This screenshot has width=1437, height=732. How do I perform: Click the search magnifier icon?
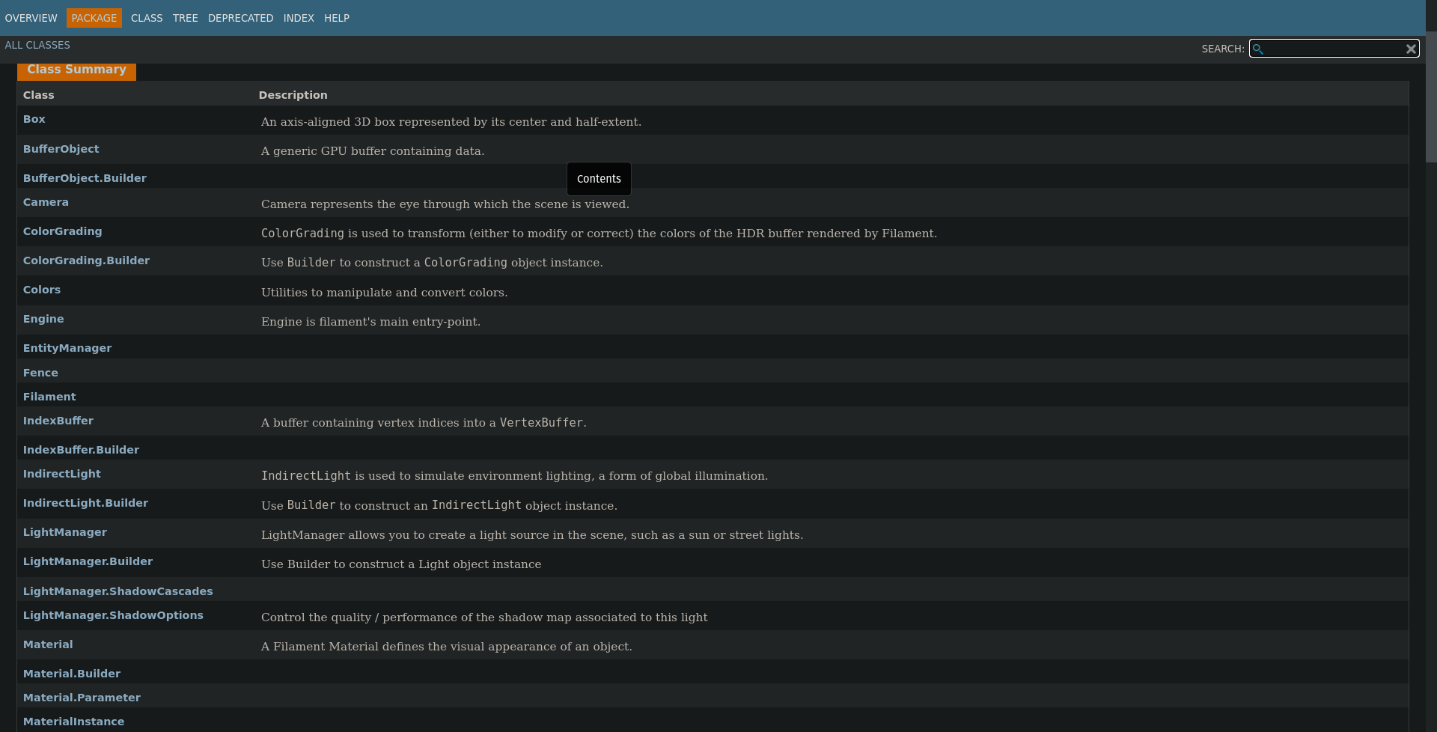(1258, 49)
